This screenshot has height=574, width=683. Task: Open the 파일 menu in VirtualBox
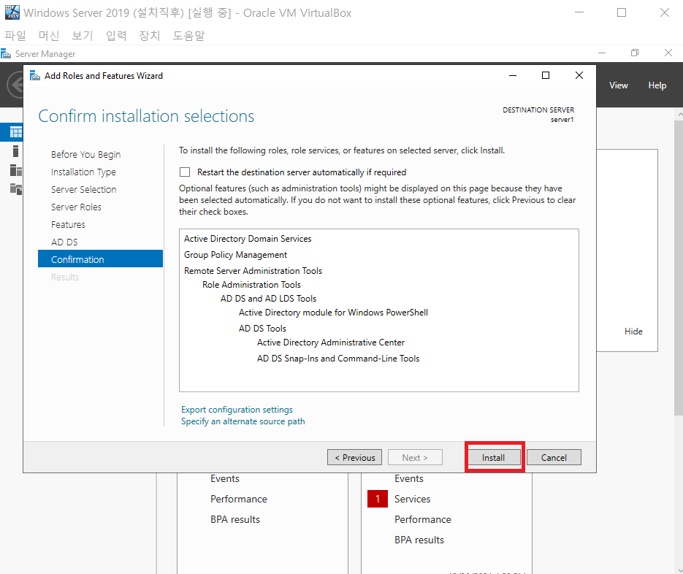[x=15, y=35]
